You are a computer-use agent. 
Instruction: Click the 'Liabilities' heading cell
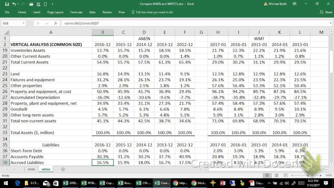click(x=51, y=145)
